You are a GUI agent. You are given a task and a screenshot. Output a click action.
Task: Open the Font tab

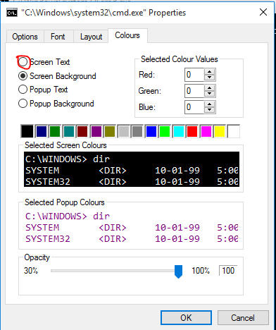point(58,37)
